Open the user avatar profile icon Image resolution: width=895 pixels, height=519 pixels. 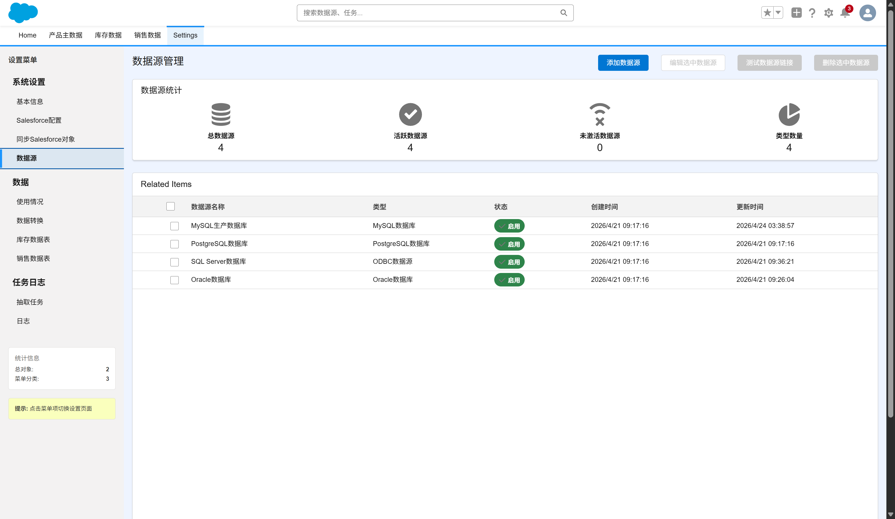[x=867, y=13]
